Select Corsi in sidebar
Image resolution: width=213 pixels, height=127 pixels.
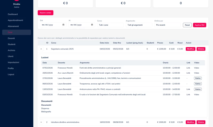click(17, 32)
